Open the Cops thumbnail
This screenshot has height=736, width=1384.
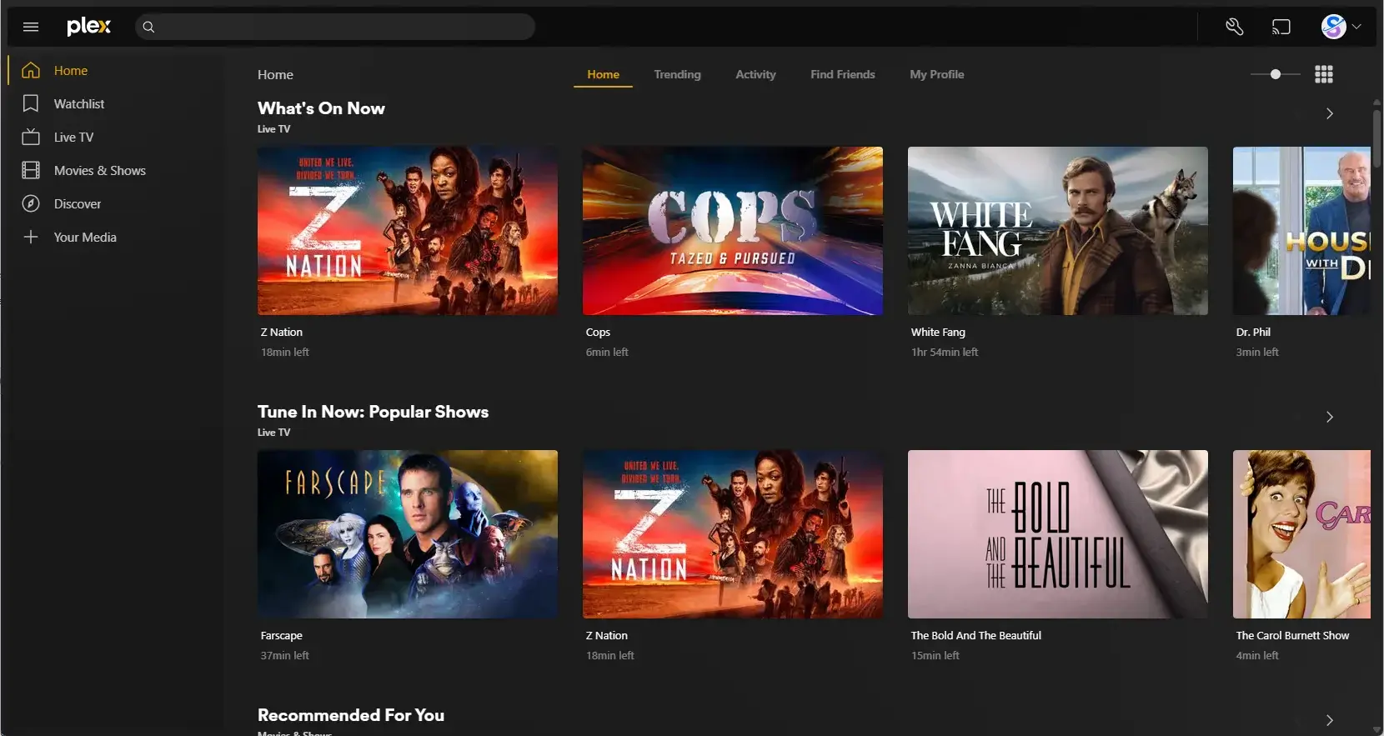pyautogui.click(x=733, y=231)
